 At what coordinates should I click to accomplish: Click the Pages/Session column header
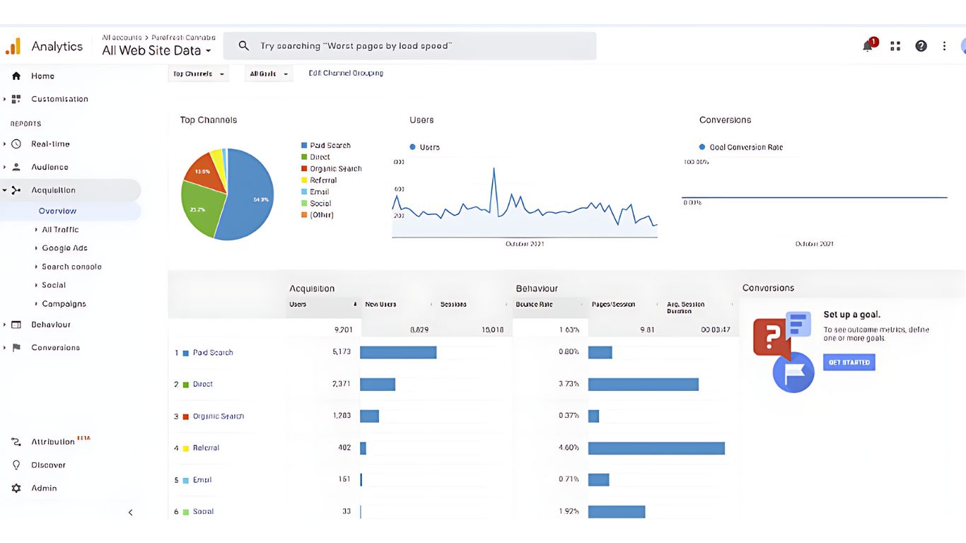point(613,304)
